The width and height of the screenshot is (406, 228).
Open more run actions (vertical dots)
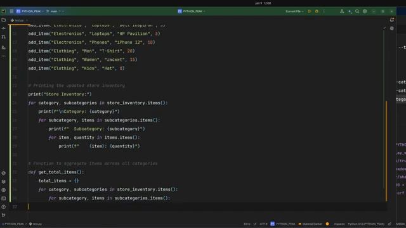324,11
